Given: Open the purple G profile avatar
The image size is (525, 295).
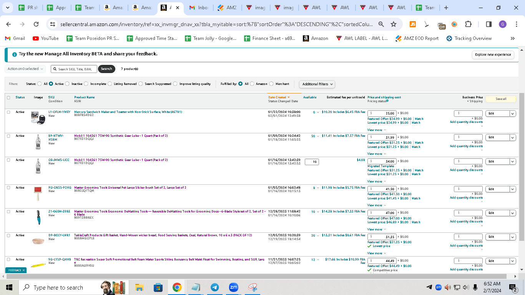Looking at the screenshot, I should tap(503, 24).
